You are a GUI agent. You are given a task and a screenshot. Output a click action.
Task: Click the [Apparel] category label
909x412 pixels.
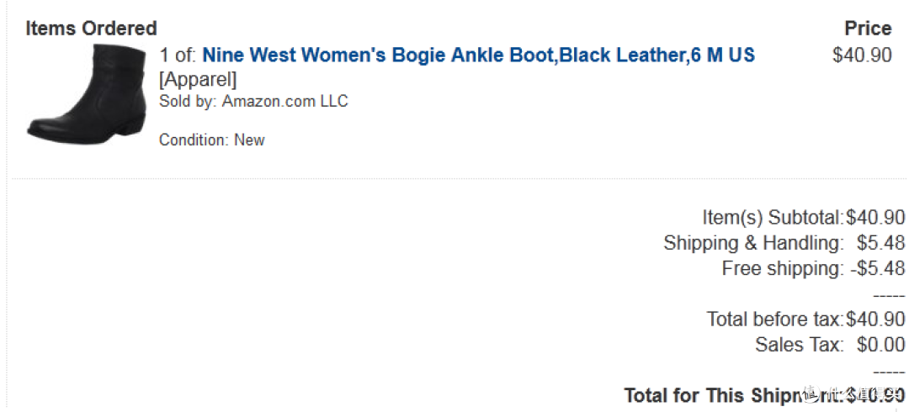click(199, 79)
